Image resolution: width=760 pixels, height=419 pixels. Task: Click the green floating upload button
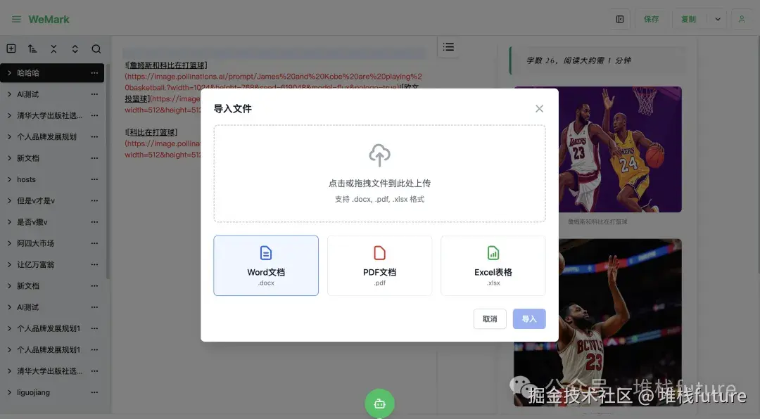(x=379, y=404)
